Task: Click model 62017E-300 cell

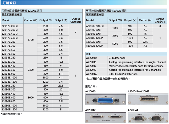Action: tap(12, 46)
